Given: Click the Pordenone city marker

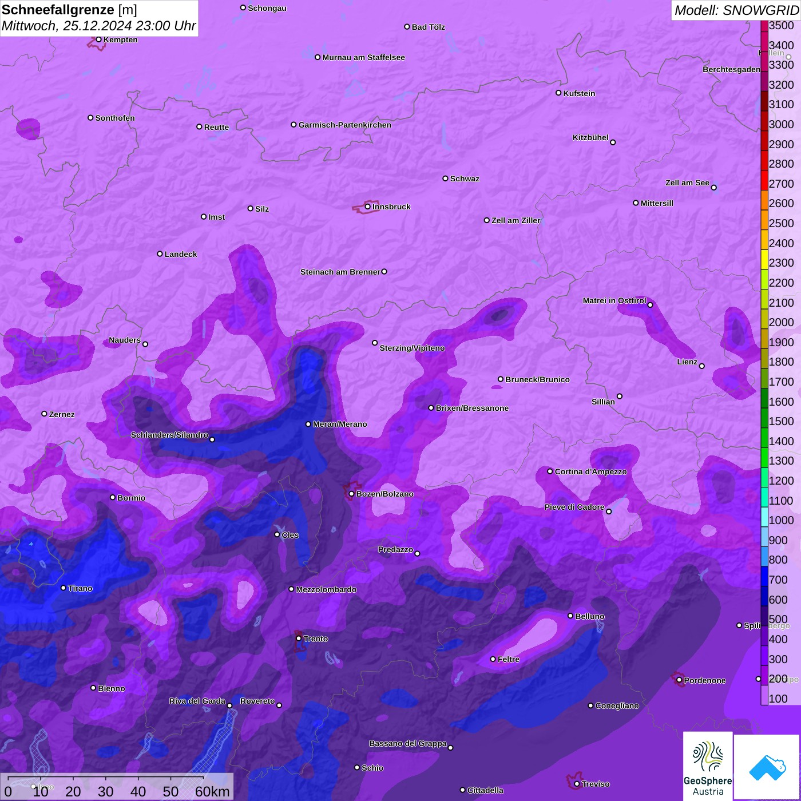Looking at the screenshot, I should (679, 680).
